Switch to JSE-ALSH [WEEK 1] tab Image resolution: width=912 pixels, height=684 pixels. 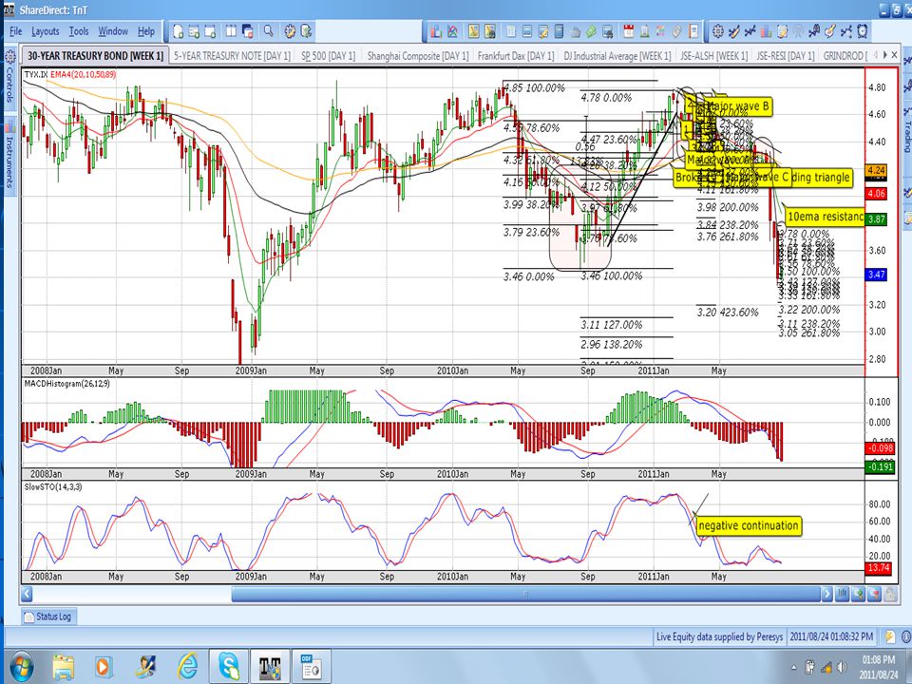(714, 56)
